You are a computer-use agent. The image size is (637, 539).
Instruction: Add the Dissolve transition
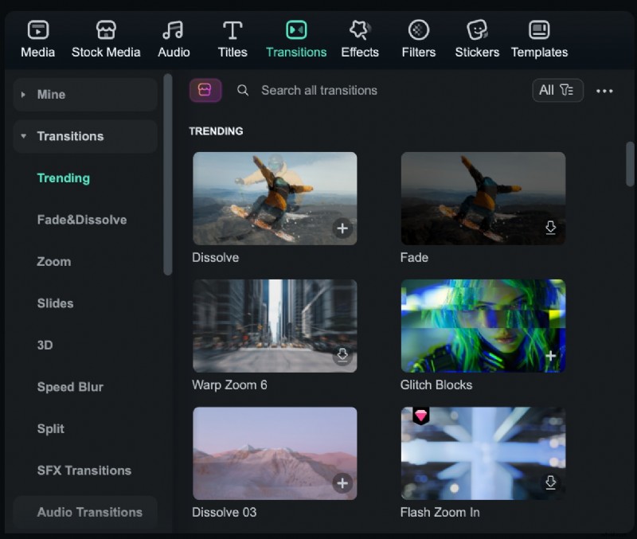click(342, 228)
